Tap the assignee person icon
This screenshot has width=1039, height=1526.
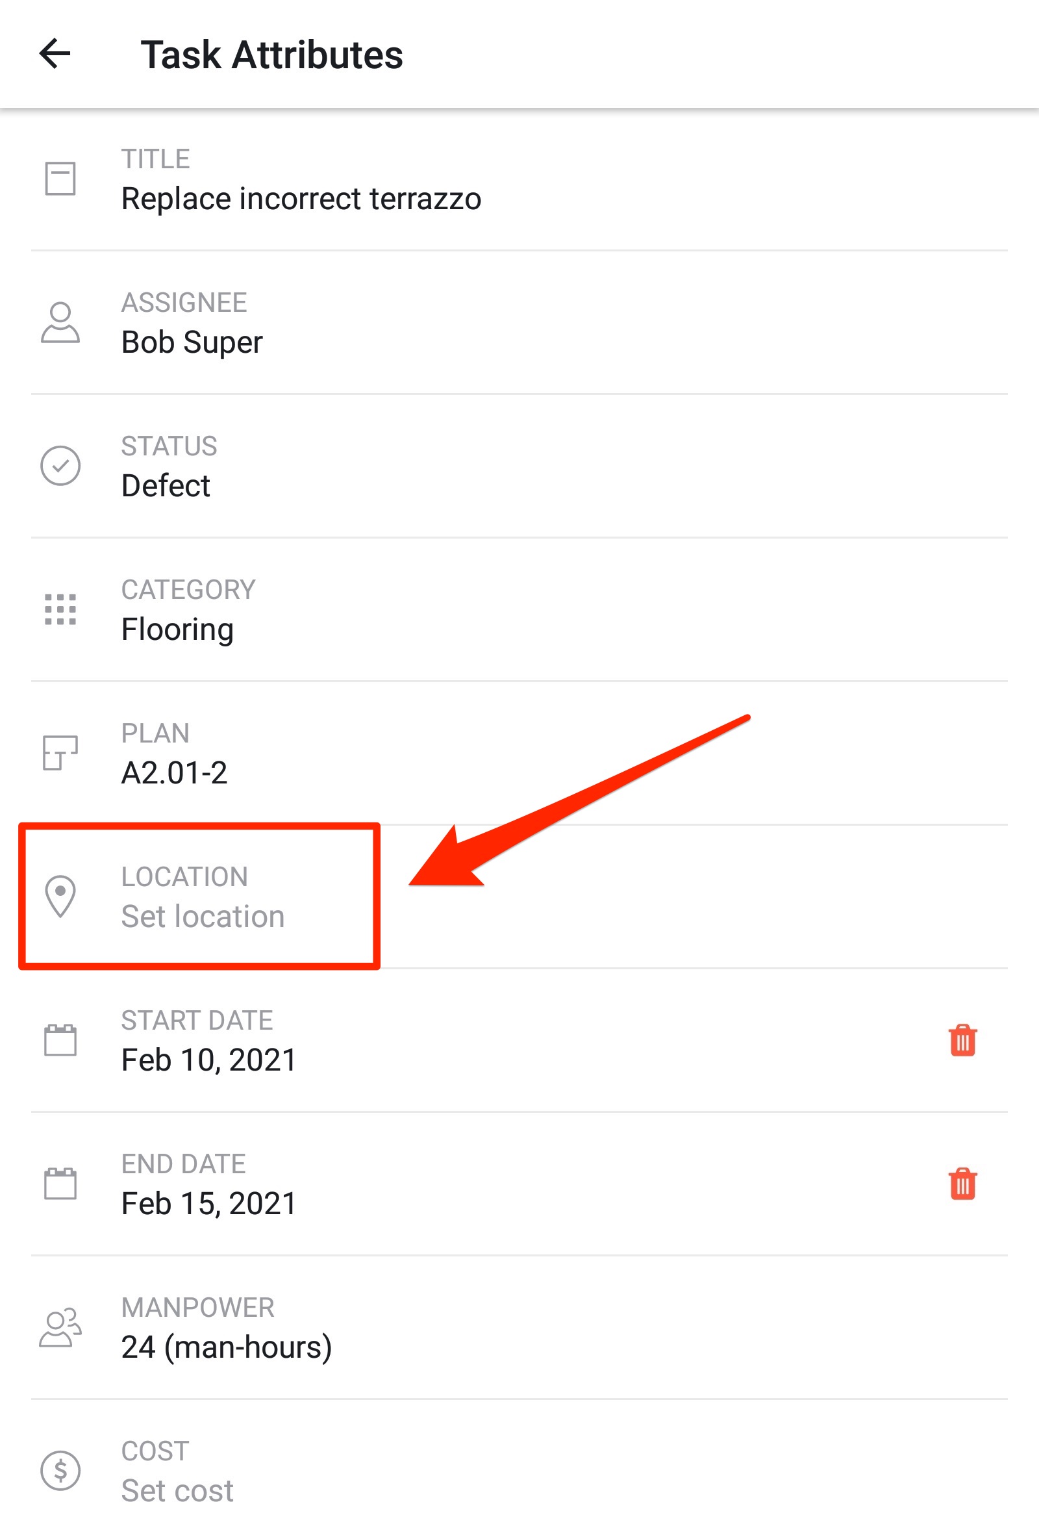coord(60,322)
